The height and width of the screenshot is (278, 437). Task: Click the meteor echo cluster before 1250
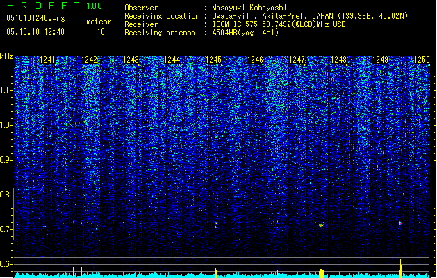402,224
